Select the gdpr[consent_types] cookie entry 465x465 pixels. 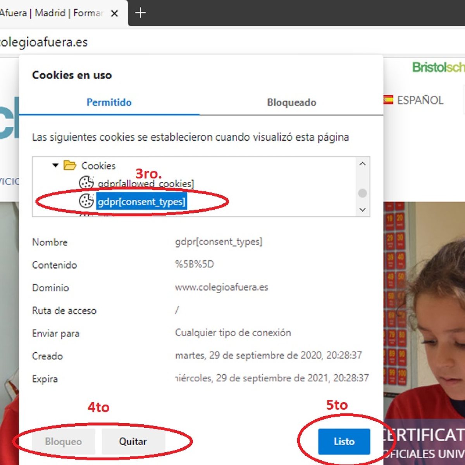point(141,202)
